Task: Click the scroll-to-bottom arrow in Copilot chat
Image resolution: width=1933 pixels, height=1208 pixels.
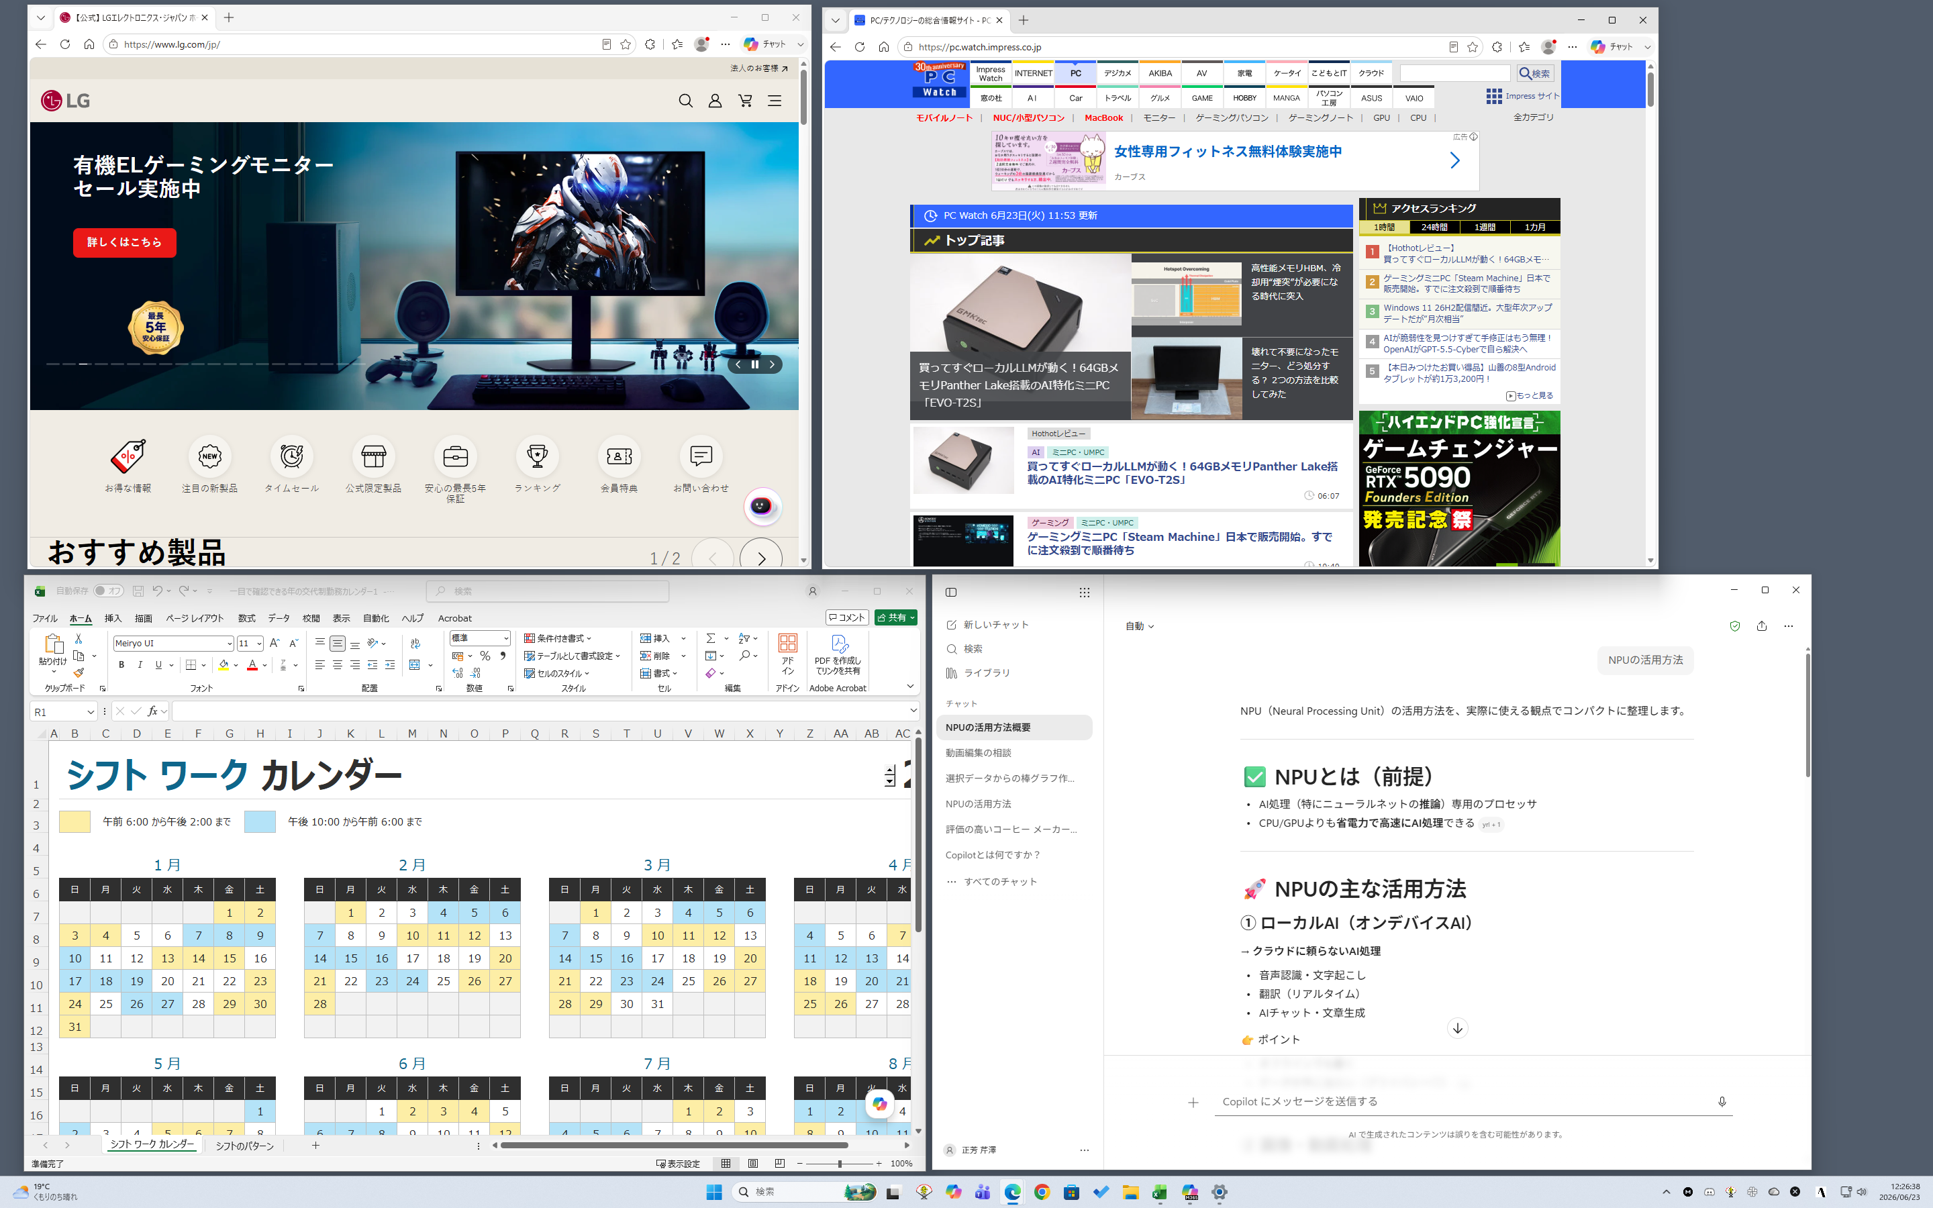Action: click(1458, 1028)
